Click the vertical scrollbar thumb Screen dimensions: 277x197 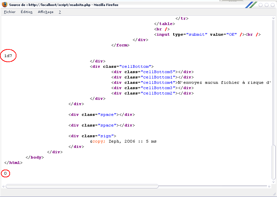(x=274, y=162)
